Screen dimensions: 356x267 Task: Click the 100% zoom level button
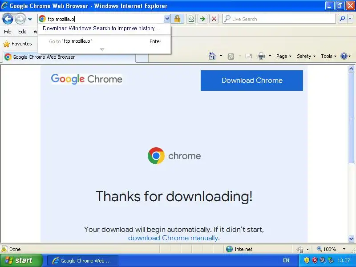pyautogui.click(x=327, y=249)
